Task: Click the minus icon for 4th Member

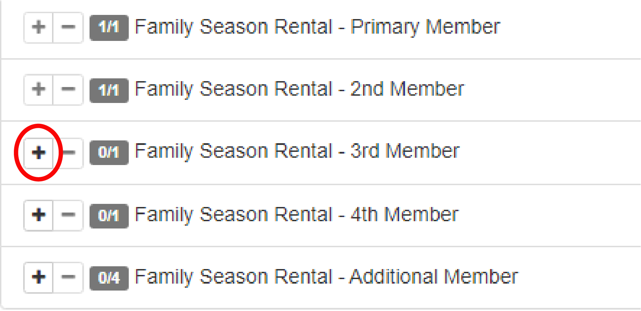Action: (68, 215)
